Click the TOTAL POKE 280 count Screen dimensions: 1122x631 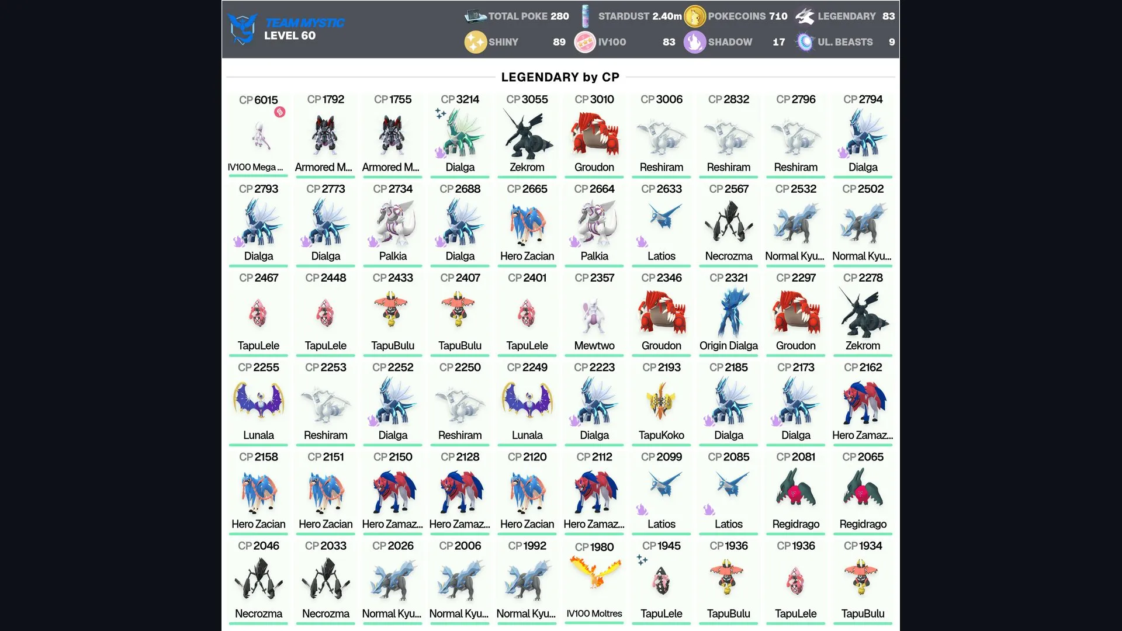(559, 16)
